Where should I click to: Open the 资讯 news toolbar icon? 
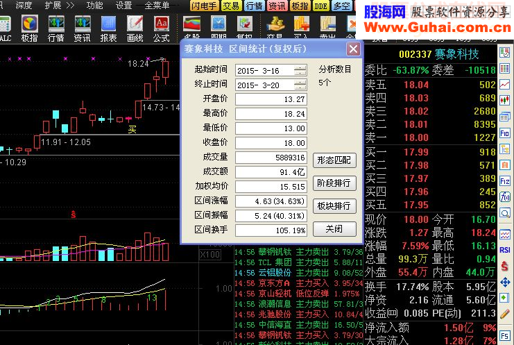click(x=83, y=25)
